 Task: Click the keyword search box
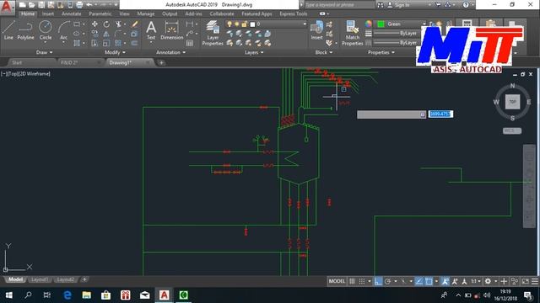pos(339,5)
